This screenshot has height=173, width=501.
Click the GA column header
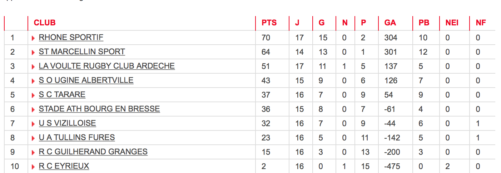click(390, 23)
